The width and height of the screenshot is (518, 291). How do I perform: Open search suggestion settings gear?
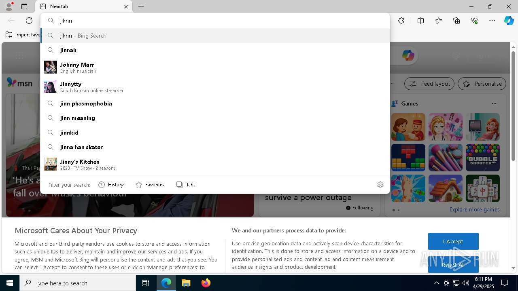click(x=380, y=185)
